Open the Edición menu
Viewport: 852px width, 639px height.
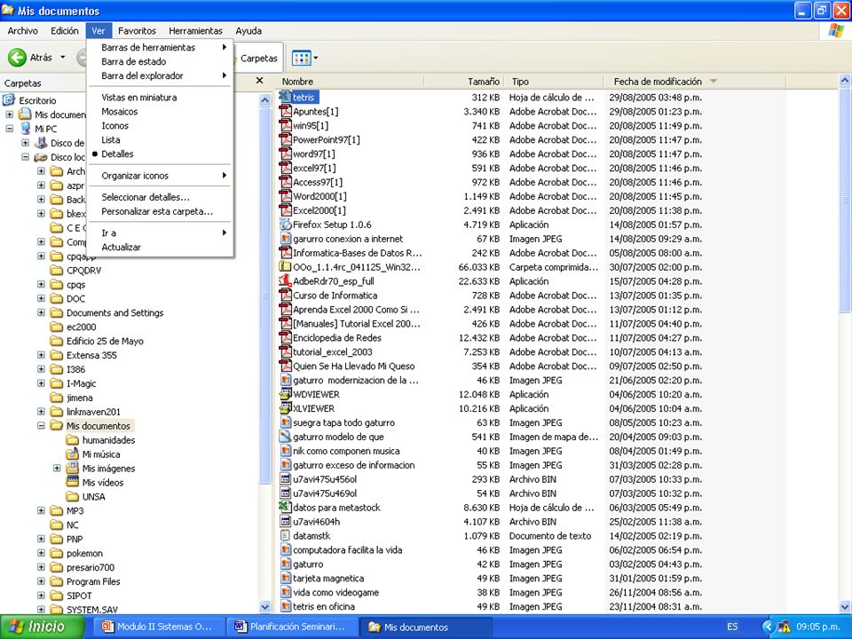tap(65, 31)
